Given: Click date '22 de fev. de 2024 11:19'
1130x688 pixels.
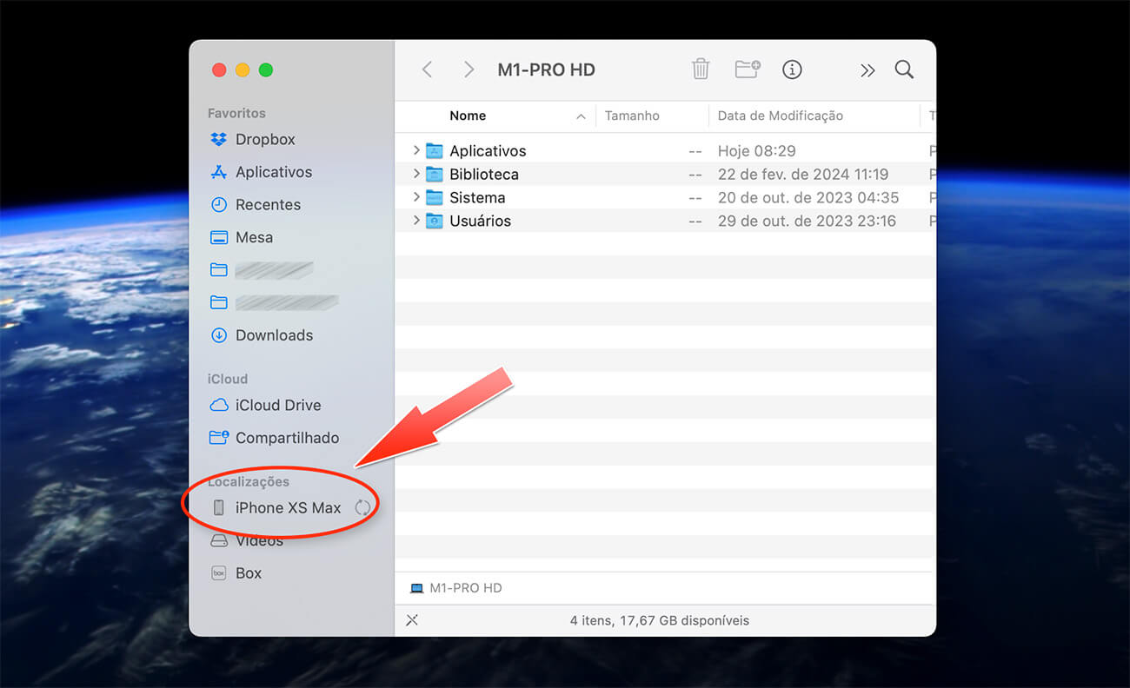Looking at the screenshot, I should 803,175.
